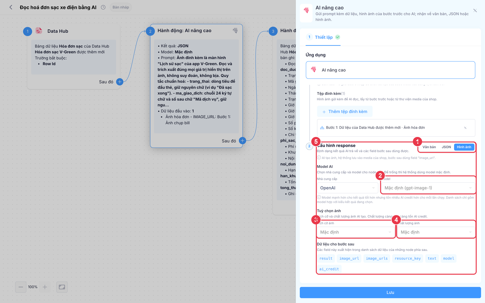Image resolution: width=485 pixels, height=303 pixels.
Task: Select the Data Hub node title
Action: 58,31
